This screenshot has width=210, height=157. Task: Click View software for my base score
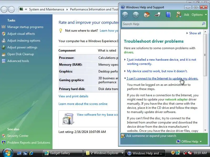pyautogui.click(x=97, y=115)
